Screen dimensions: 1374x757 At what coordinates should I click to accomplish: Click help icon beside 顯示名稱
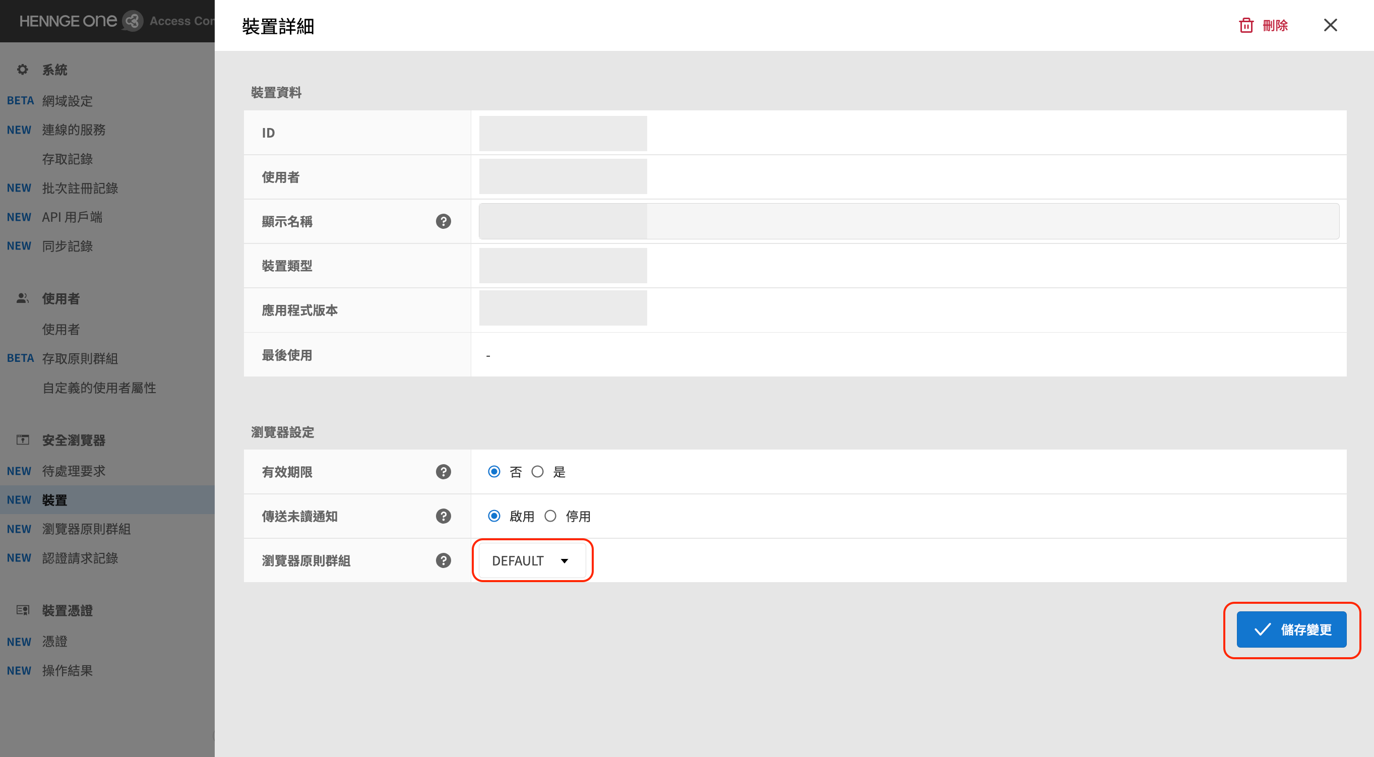[443, 221]
